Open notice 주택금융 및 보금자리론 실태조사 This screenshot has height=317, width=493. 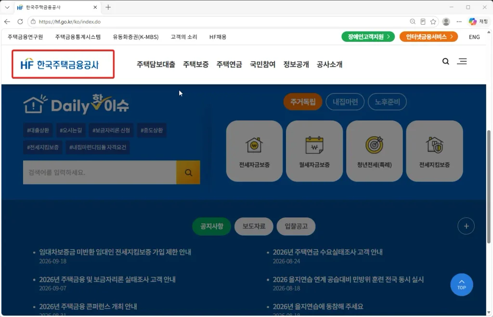coord(107,279)
